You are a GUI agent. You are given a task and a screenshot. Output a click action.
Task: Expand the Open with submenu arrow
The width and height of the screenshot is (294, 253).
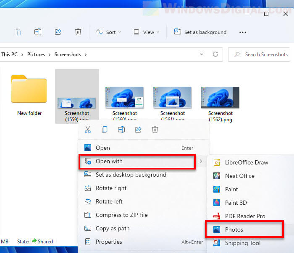[x=201, y=161]
